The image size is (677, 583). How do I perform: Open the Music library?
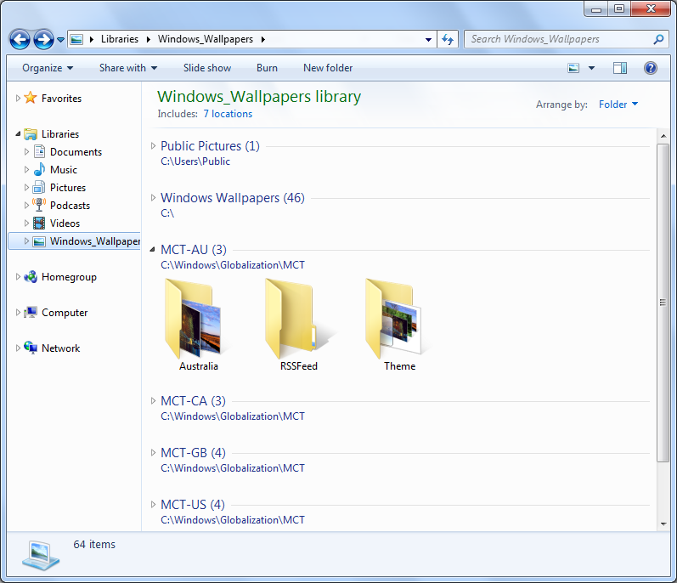pyautogui.click(x=64, y=170)
